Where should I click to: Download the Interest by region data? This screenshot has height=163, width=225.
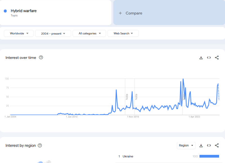coord(201,146)
